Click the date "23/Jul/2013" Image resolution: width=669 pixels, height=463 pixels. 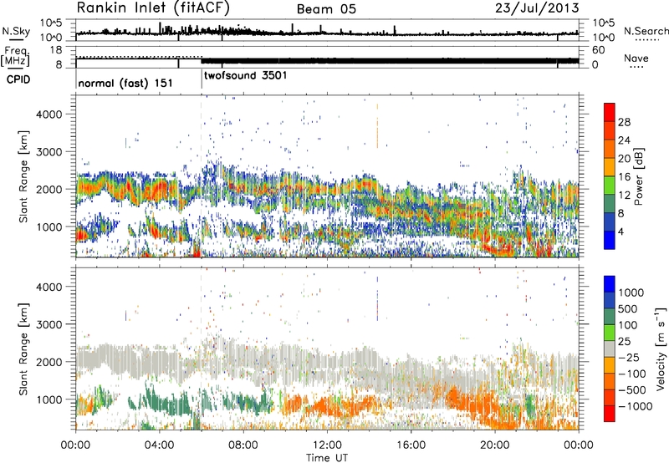[537, 8]
